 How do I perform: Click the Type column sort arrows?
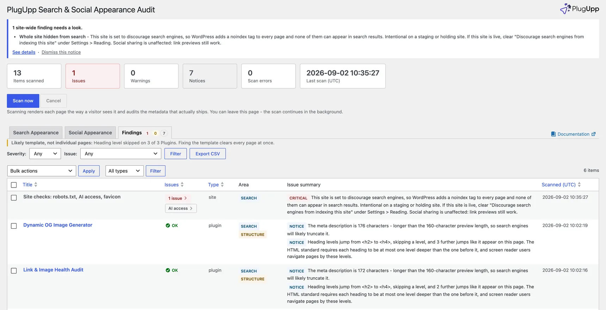click(222, 185)
